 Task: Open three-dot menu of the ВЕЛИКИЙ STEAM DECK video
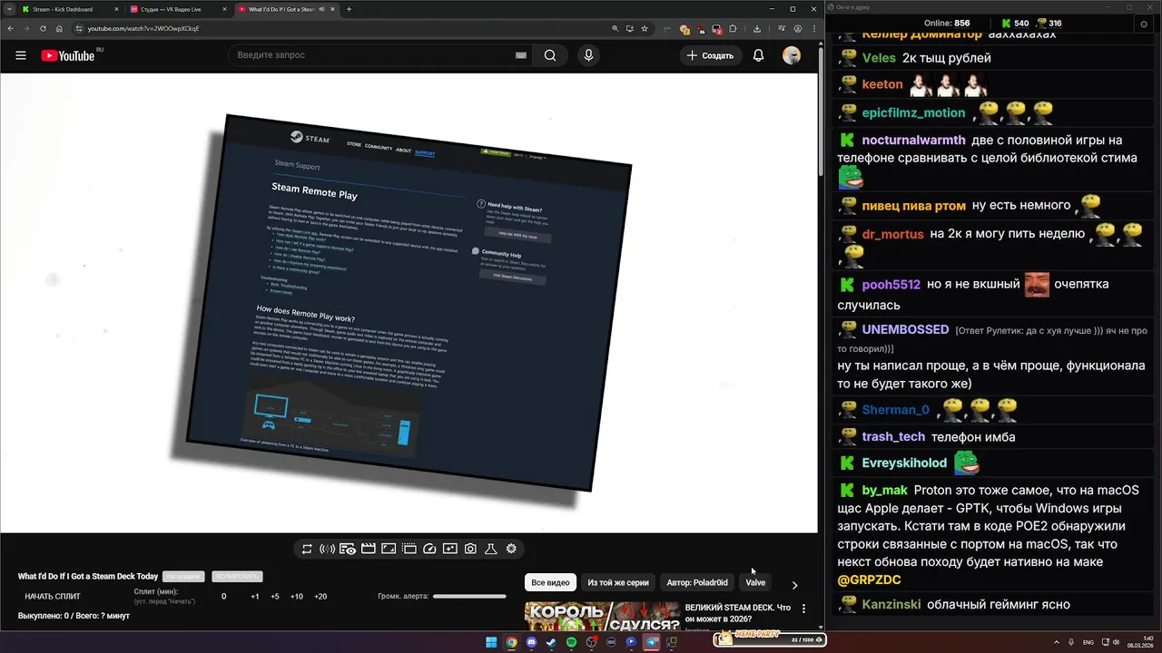click(x=803, y=609)
